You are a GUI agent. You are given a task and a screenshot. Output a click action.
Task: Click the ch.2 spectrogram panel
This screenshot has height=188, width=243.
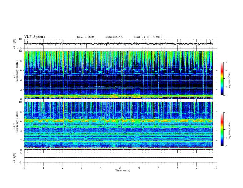tap(118, 126)
